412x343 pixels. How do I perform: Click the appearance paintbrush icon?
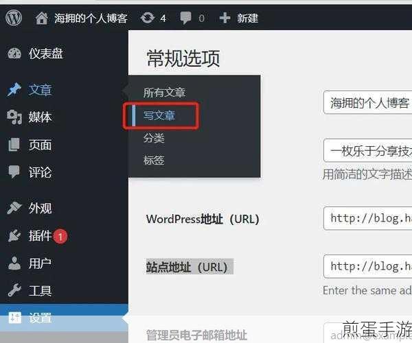[14, 208]
